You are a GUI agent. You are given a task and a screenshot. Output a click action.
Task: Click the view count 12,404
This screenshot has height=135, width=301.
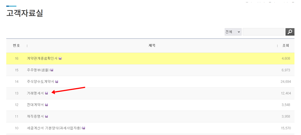coord(286,93)
